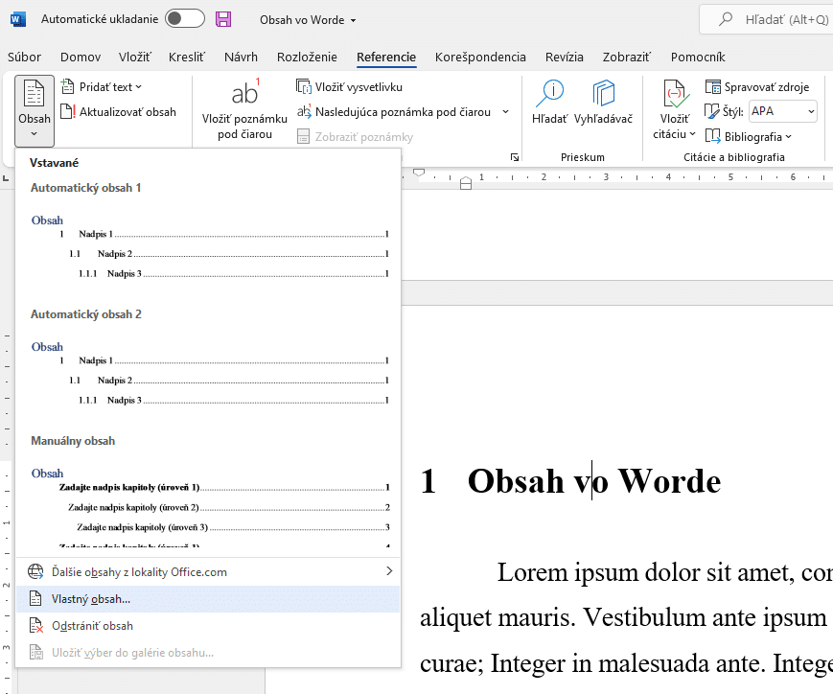Open the Kresliť tab

pos(187,57)
